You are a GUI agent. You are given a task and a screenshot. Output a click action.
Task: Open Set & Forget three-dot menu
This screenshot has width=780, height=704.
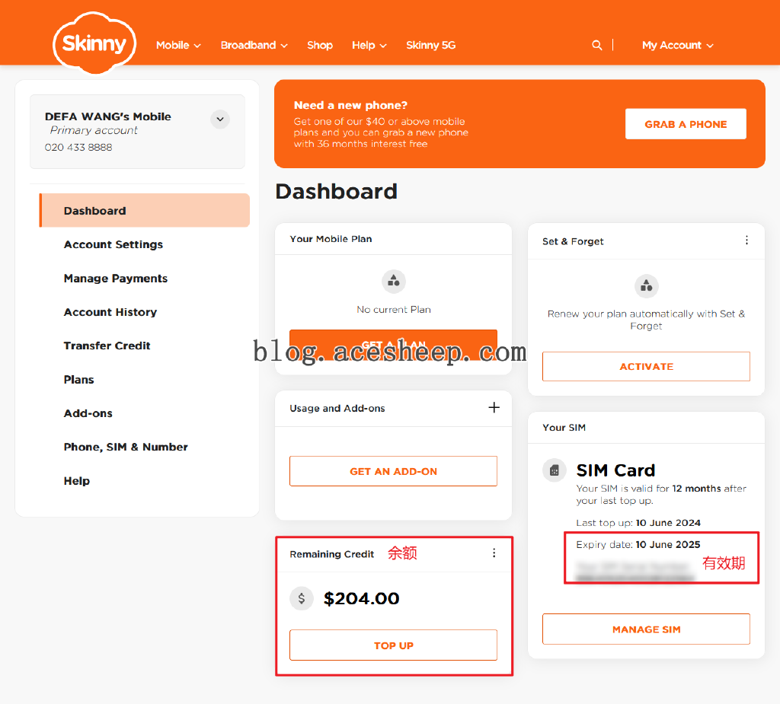pos(746,241)
